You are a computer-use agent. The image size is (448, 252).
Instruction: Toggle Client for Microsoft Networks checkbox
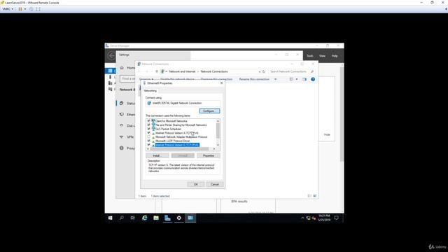tap(148, 121)
